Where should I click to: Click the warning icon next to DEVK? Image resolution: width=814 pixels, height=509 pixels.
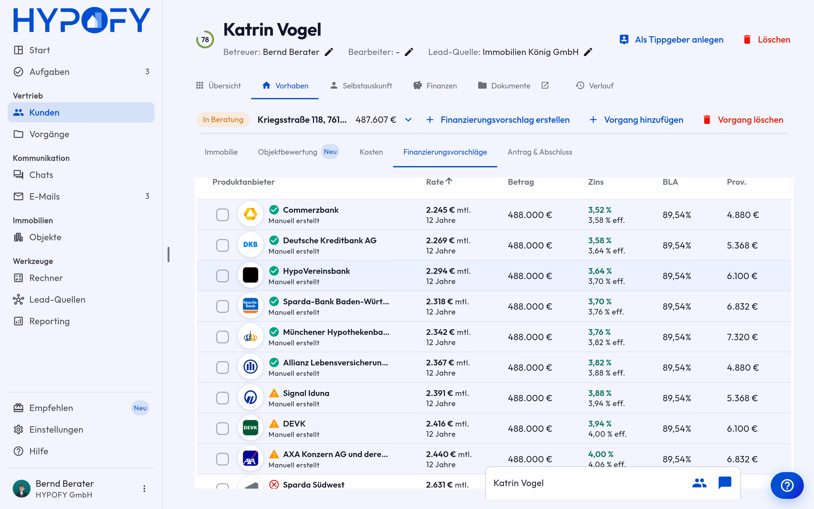(274, 423)
